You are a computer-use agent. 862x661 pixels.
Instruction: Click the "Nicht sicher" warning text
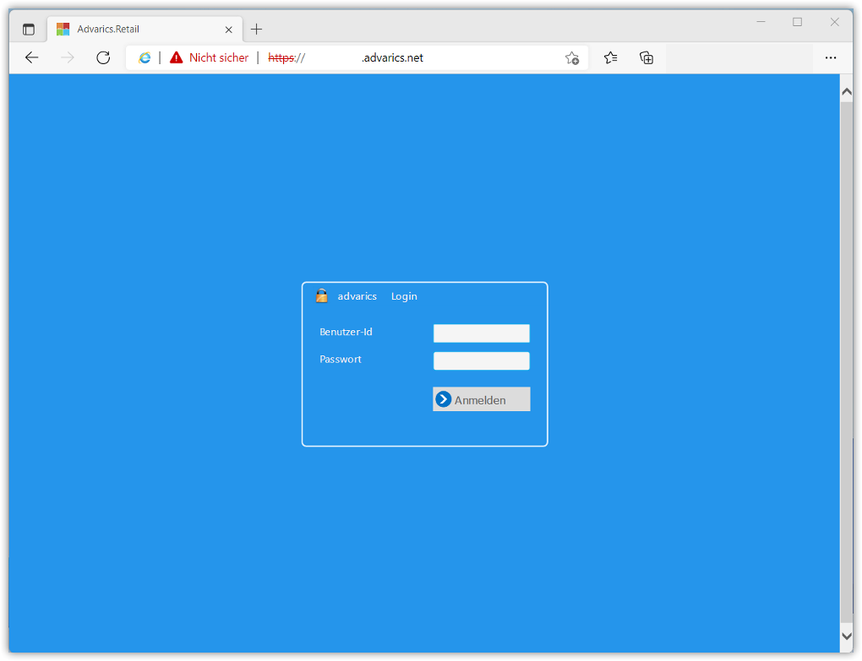[219, 57]
